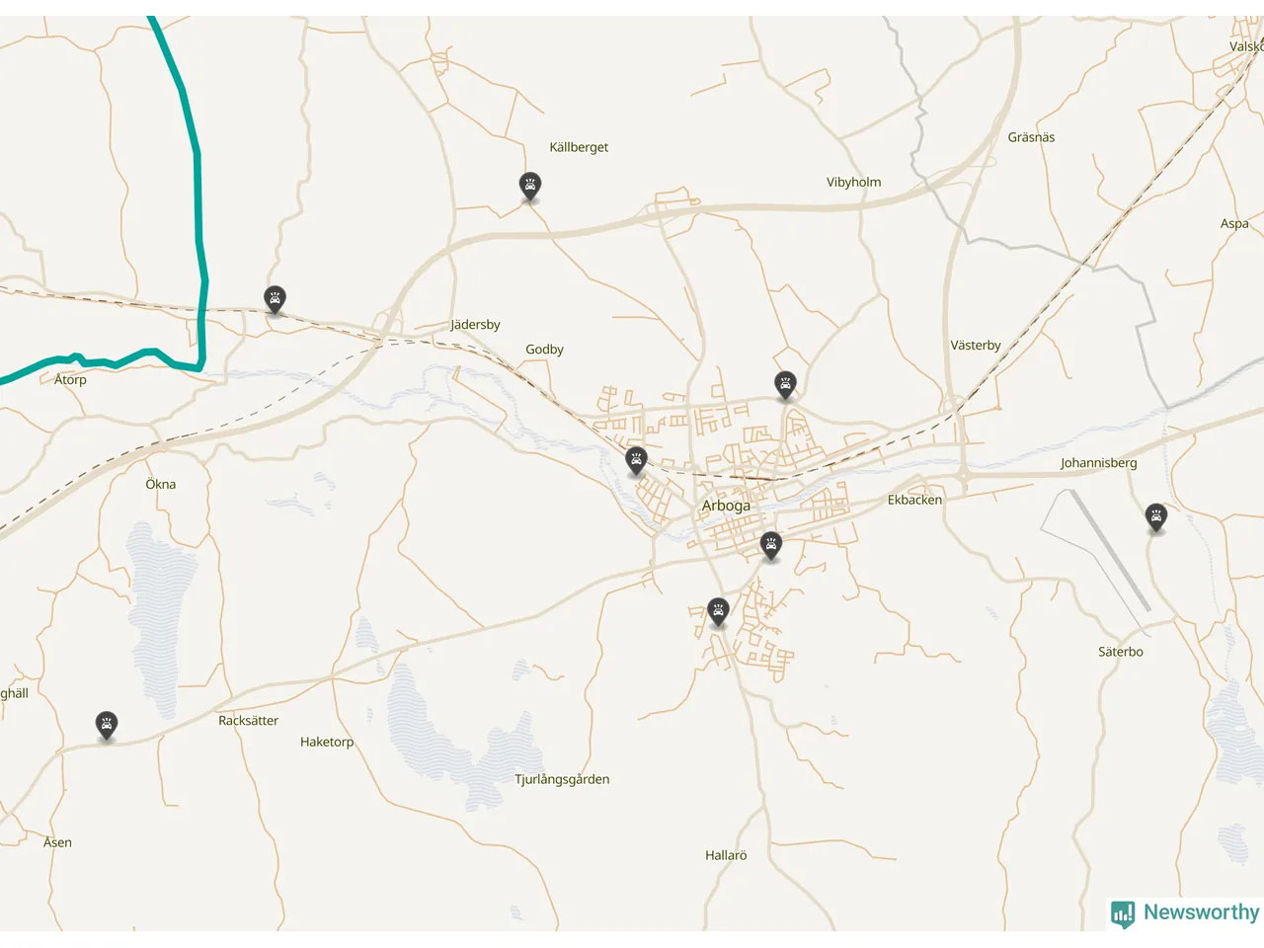Select the car marker west of Racksätter
1264x948 pixels.
tap(107, 726)
